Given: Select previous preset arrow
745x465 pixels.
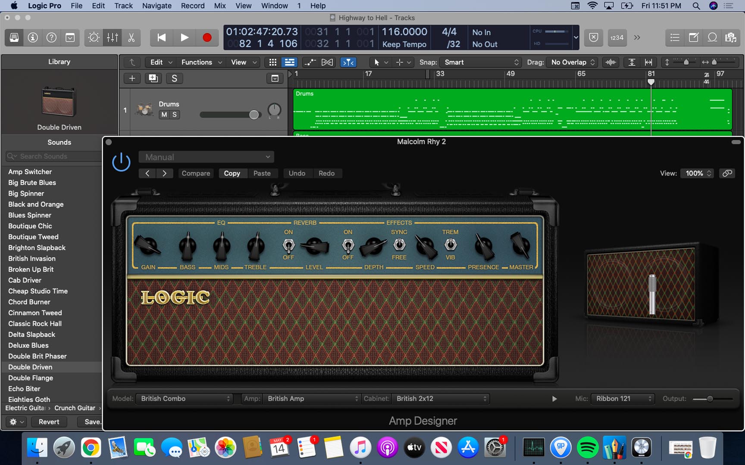Looking at the screenshot, I should pyautogui.click(x=147, y=173).
